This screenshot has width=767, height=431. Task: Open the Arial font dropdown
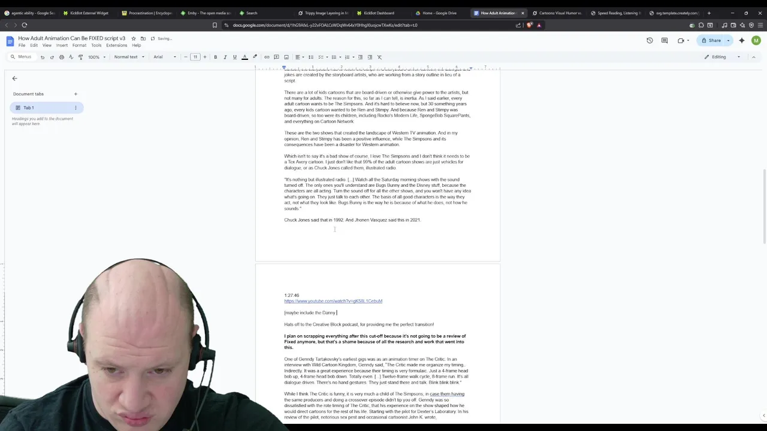(x=165, y=57)
